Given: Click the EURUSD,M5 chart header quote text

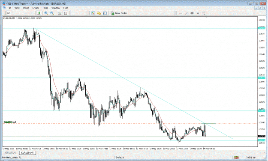Looking at the screenshot, I should coord(22,18).
